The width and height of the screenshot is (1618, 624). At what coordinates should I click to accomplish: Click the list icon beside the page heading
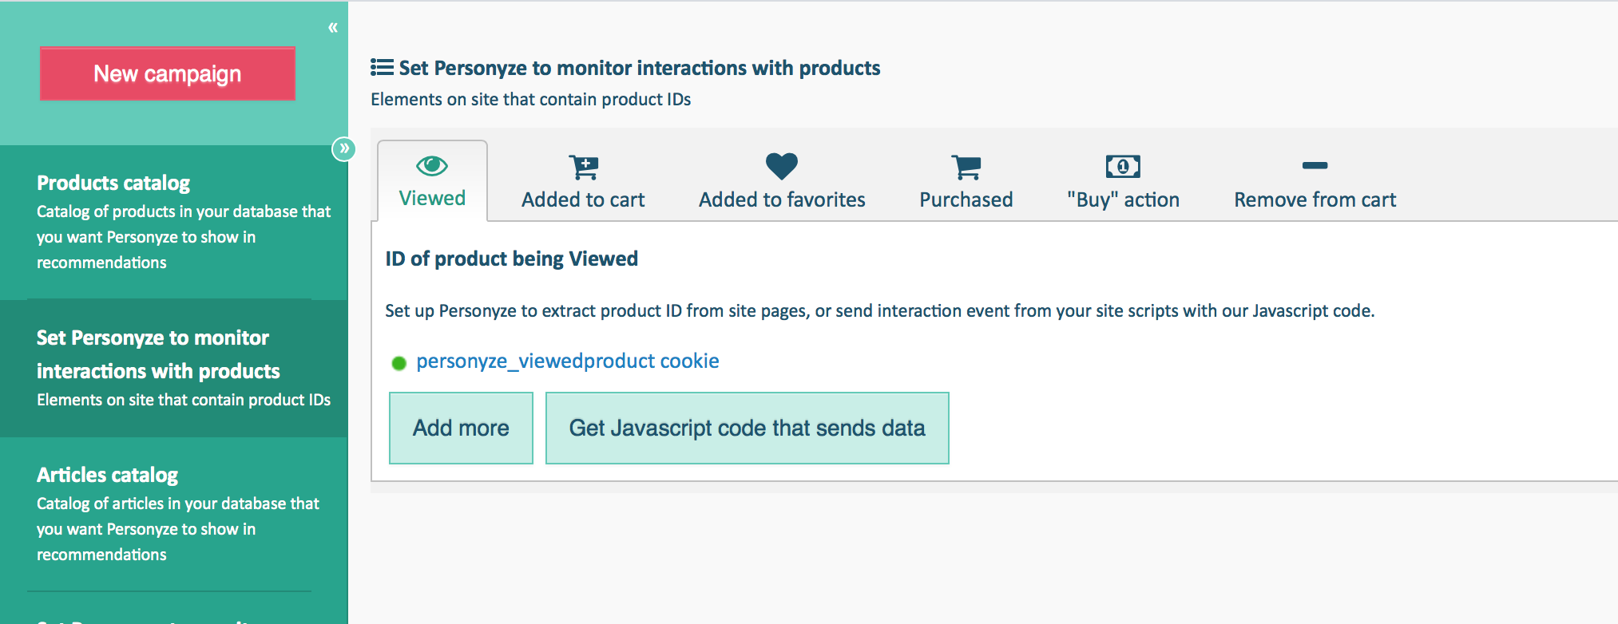(382, 68)
